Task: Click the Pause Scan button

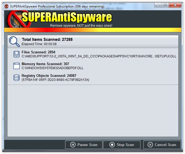Action: pyautogui.click(x=84, y=145)
